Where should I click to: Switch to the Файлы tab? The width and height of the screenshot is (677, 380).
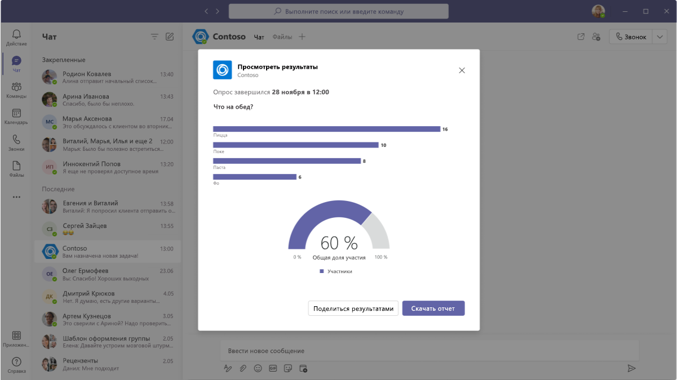[x=282, y=37]
